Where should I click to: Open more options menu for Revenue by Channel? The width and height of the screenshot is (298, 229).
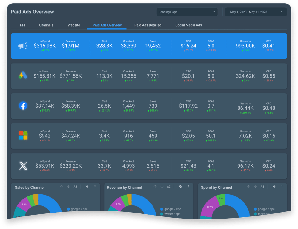(x=188, y=187)
